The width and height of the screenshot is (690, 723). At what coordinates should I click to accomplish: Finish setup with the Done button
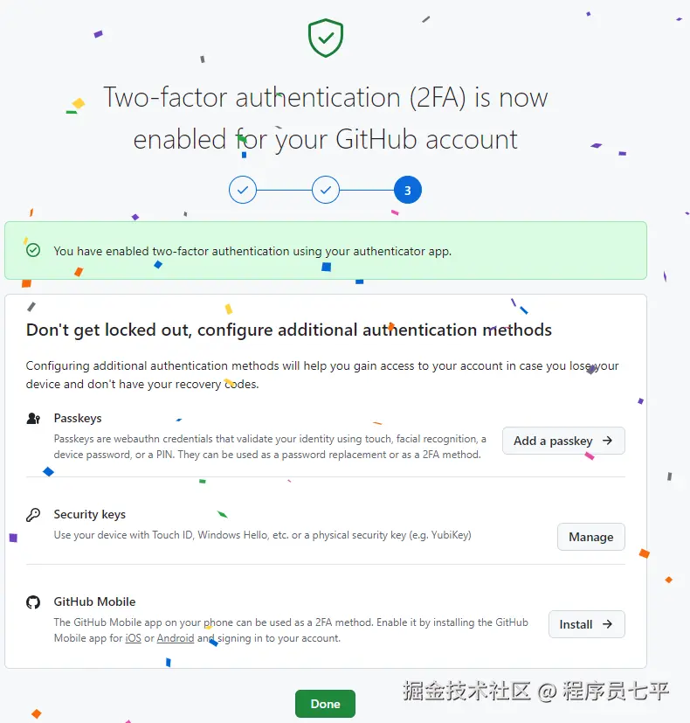pos(325,704)
